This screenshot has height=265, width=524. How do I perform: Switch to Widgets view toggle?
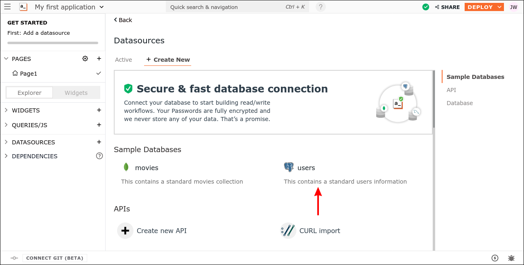pyautogui.click(x=76, y=93)
